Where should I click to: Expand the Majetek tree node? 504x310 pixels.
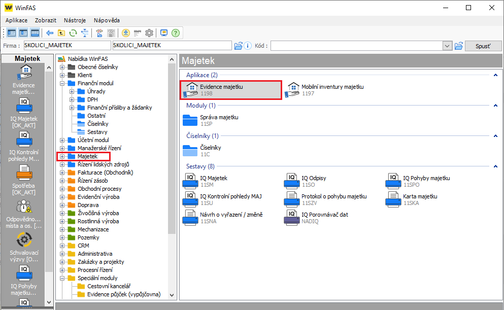[x=62, y=156]
